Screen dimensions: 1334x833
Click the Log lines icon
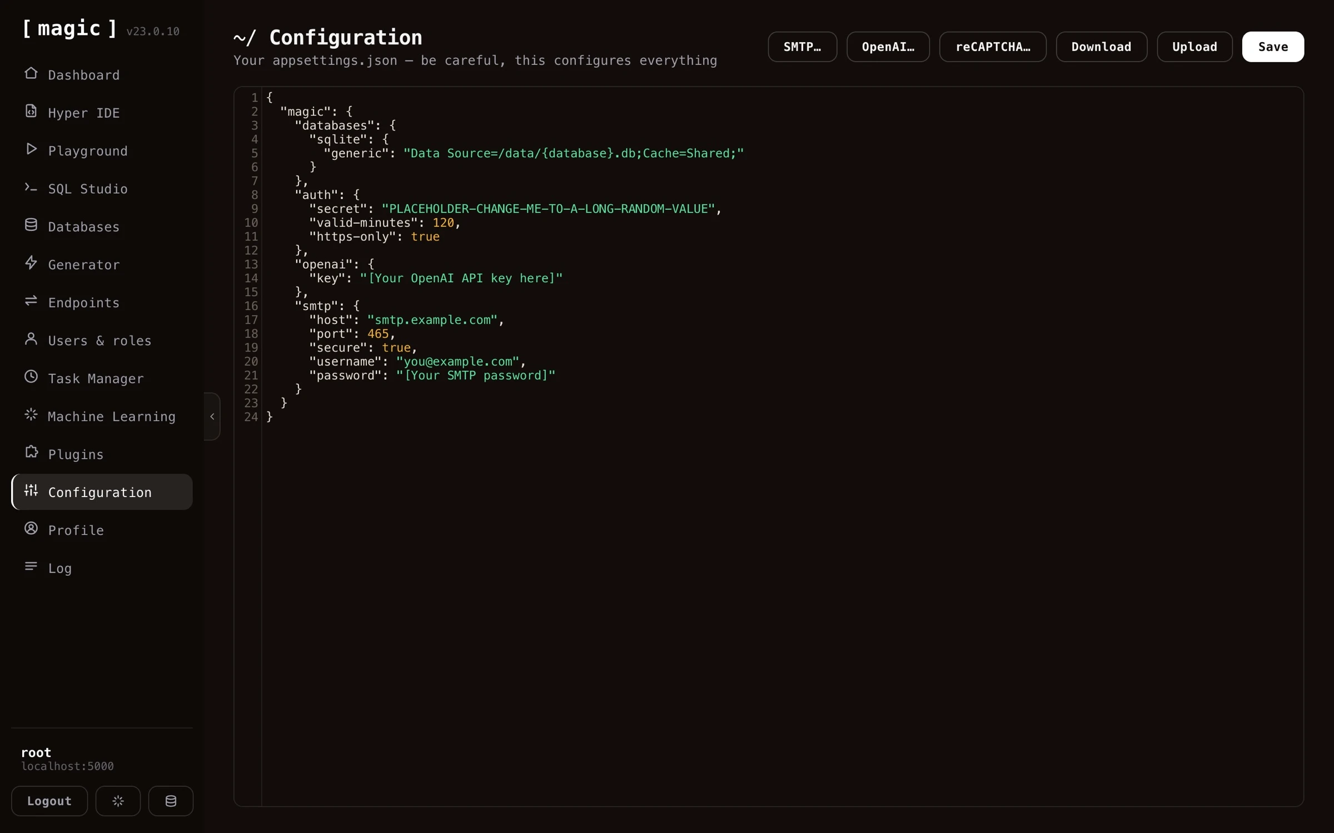coord(31,566)
